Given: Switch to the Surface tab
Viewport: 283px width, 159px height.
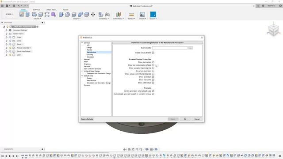Looking at the screenshot, I should pos(36,10).
